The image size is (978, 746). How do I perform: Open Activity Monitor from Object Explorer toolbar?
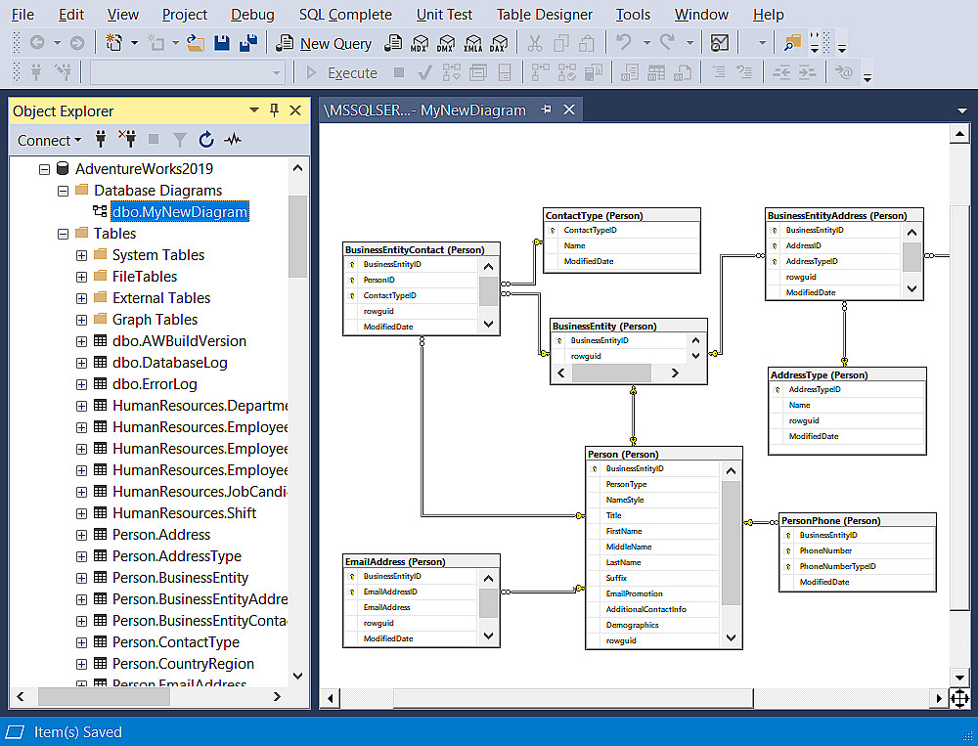point(233,140)
